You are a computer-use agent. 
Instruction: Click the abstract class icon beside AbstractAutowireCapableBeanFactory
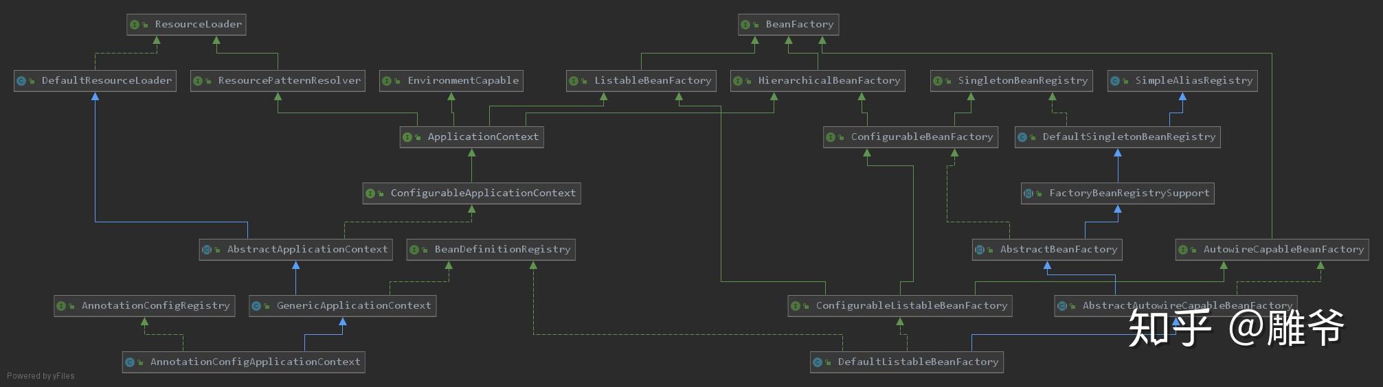click(x=1062, y=306)
